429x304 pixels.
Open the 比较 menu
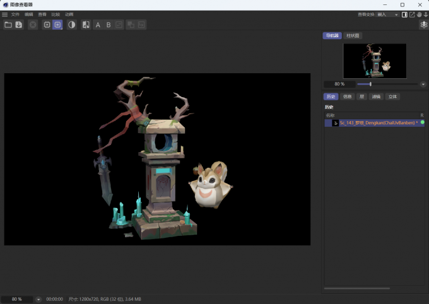click(x=56, y=15)
